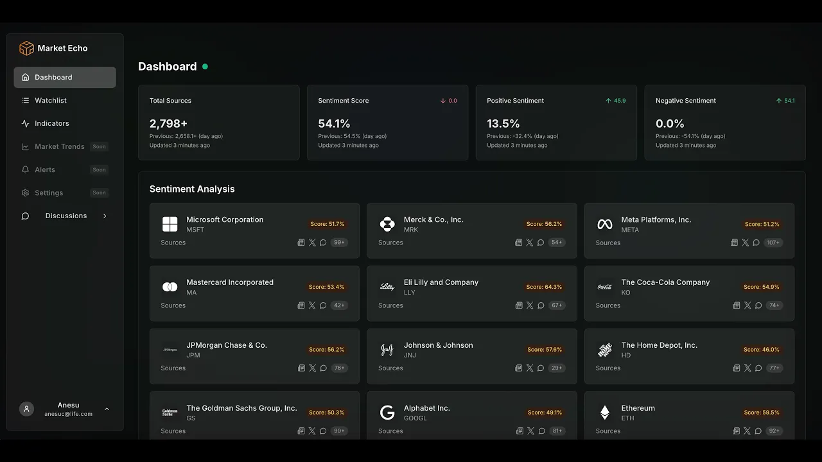Viewport: 822px width, 462px height.
Task: Click the MSFT ticker symbol
Action: (195, 230)
